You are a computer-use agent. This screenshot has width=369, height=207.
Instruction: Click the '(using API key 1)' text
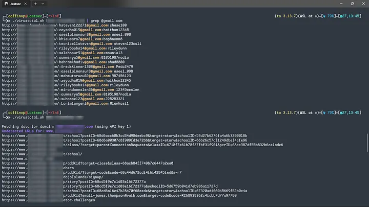click(x=113, y=127)
